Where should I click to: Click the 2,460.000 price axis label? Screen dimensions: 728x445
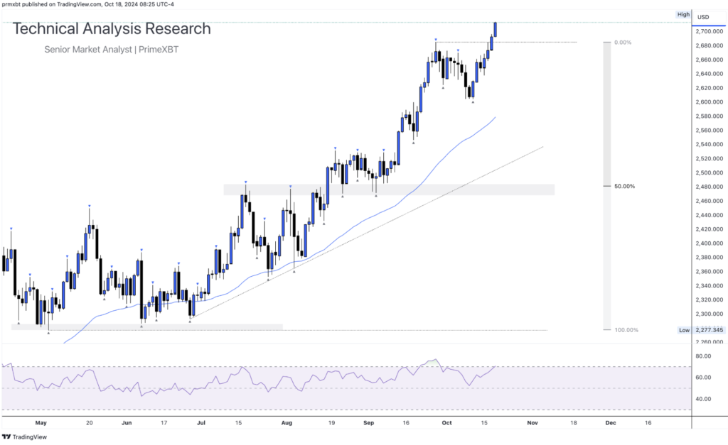pos(709,201)
